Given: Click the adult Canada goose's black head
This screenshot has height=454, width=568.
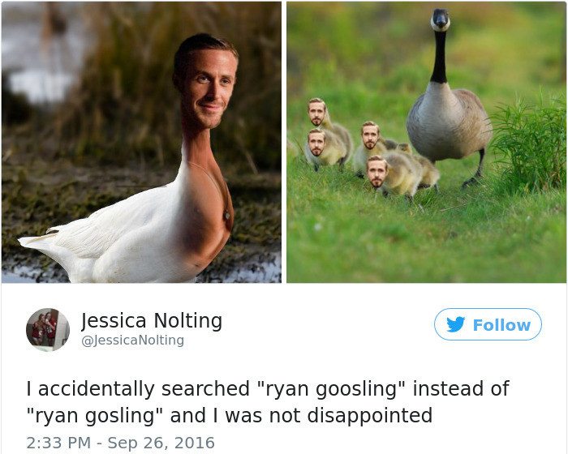Looking at the screenshot, I should click(x=440, y=20).
